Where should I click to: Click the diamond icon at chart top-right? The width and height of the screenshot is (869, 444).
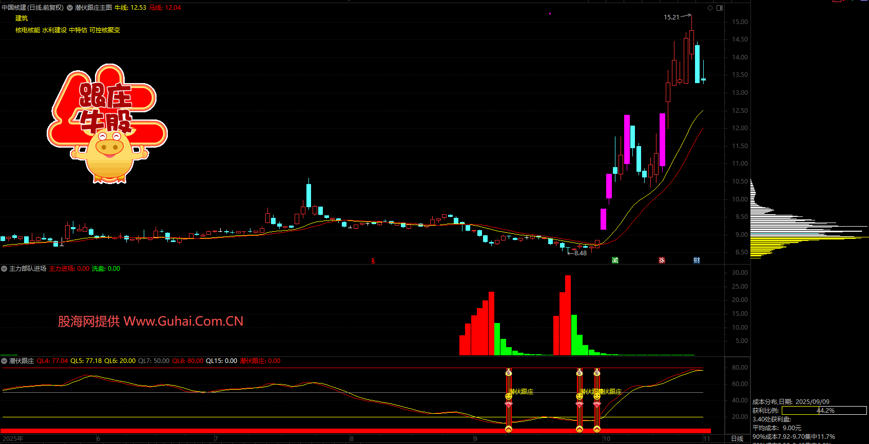710,8
